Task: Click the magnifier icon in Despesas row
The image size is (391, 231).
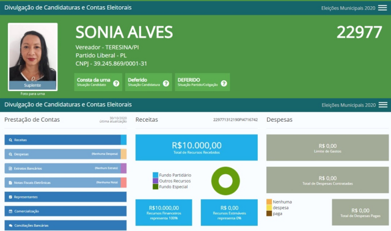Action: pyautogui.click(x=10, y=155)
